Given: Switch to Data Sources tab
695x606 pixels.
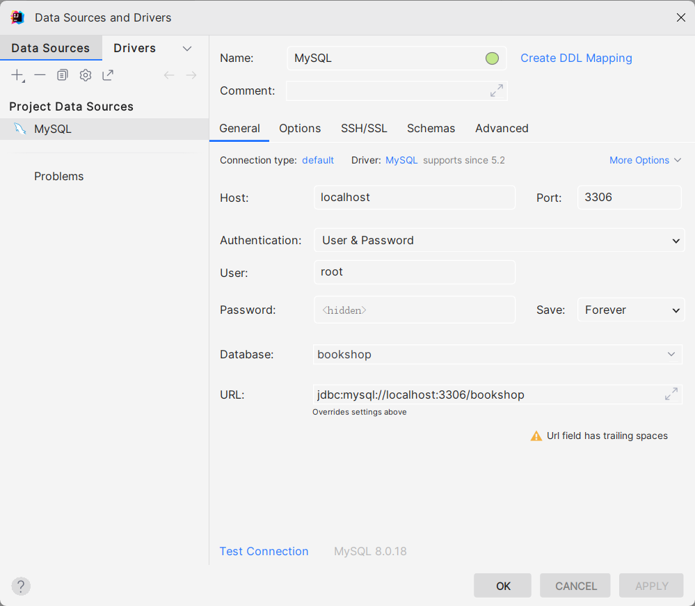Looking at the screenshot, I should (x=51, y=48).
